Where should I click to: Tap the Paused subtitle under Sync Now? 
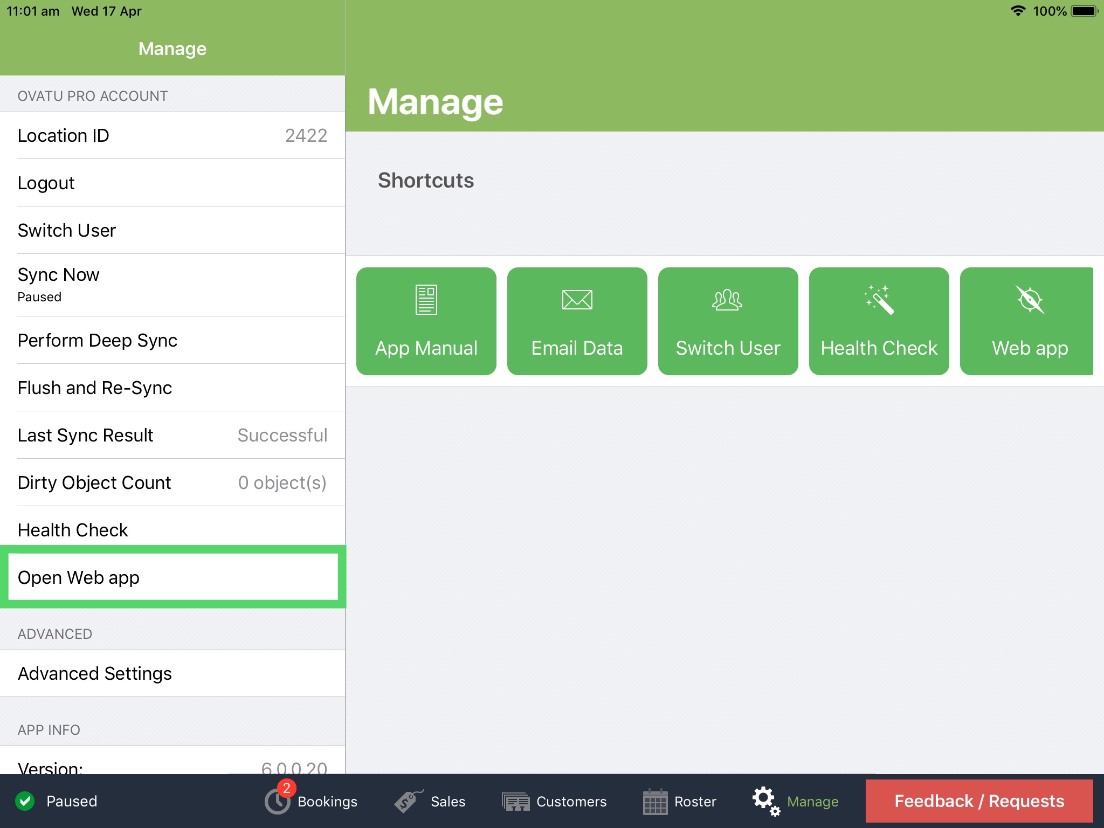click(39, 297)
